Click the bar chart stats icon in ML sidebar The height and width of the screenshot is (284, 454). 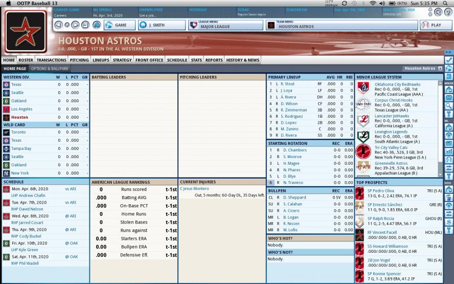pos(449,151)
